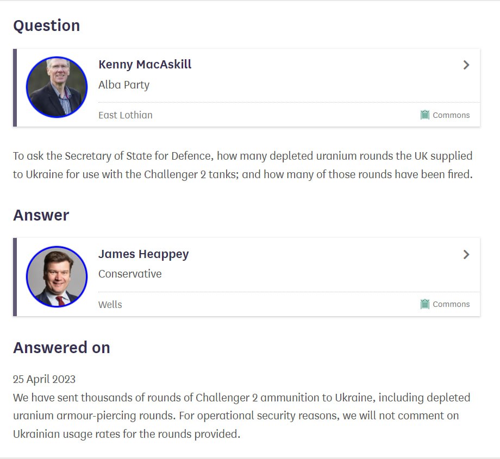Click Commons portcullis icon in answer card
The image size is (500, 459).
pos(425,304)
